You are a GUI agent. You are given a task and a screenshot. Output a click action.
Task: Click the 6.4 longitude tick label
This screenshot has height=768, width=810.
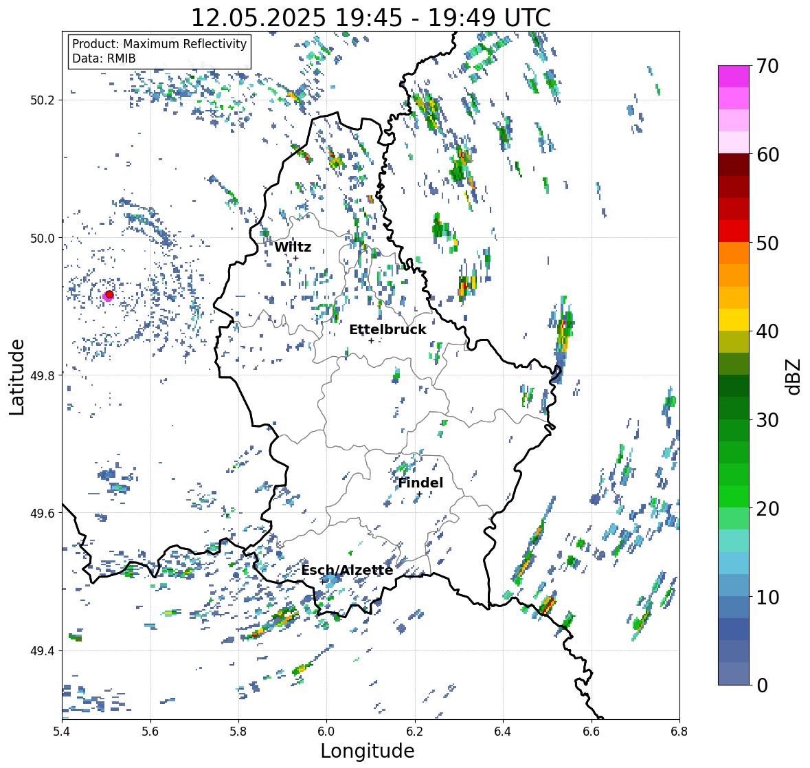coord(503,731)
